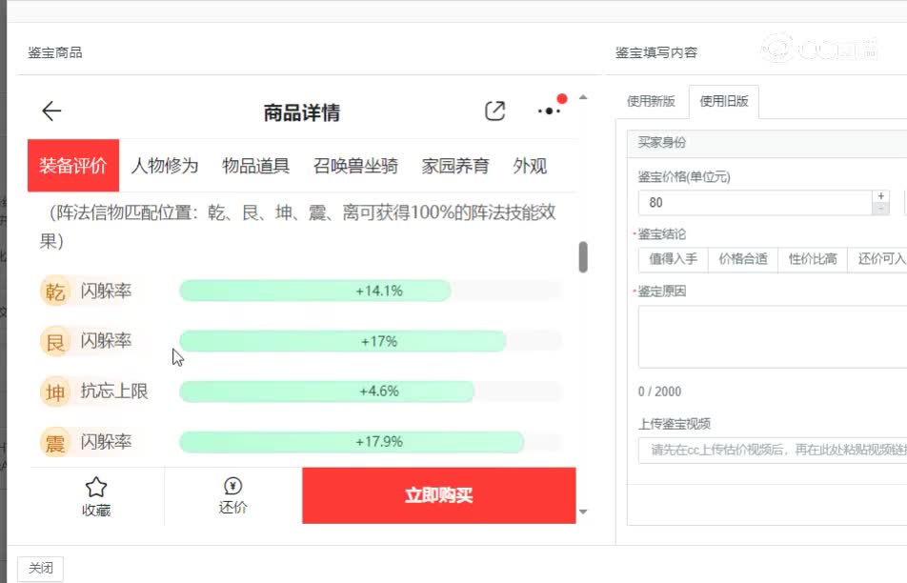
Task: Select the 坤 element badge icon
Action: coord(57,391)
